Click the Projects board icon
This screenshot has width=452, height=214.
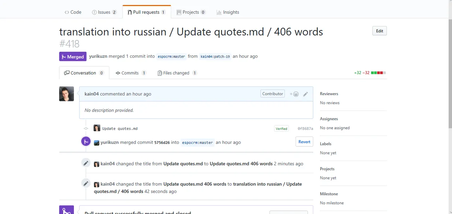point(179,12)
